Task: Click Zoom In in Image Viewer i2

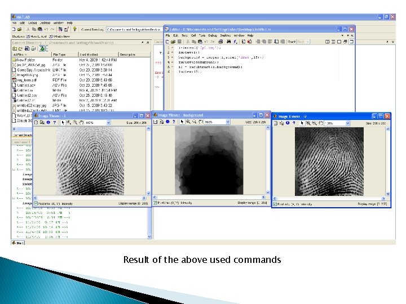Action: click(x=308, y=123)
